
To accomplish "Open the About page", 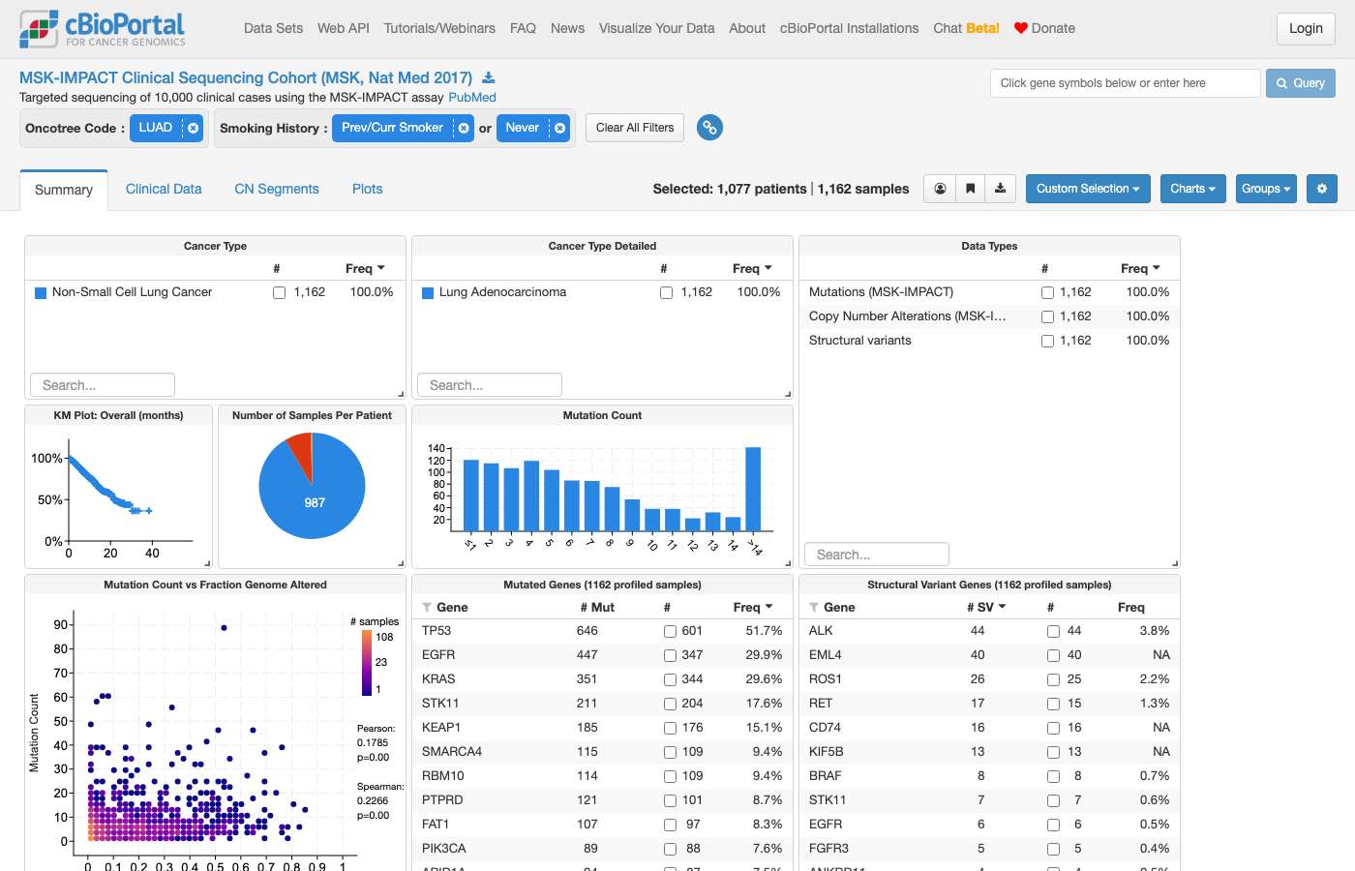I will (747, 28).
